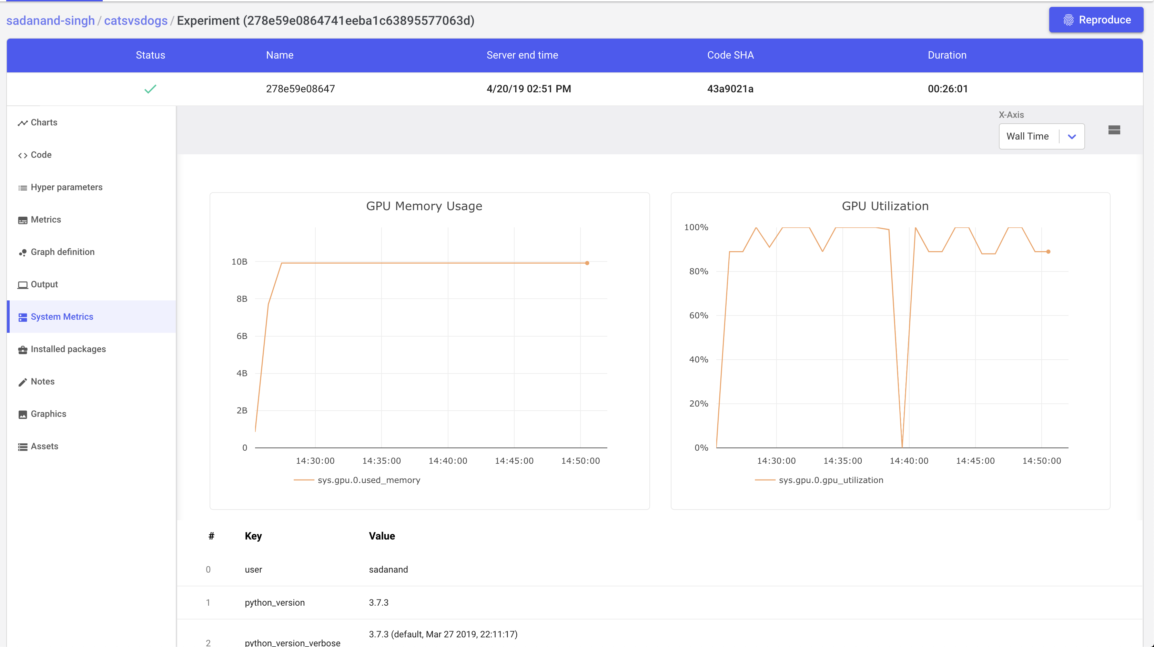Click the Installed packages briefcase icon
This screenshot has width=1154, height=647.
pos(22,350)
